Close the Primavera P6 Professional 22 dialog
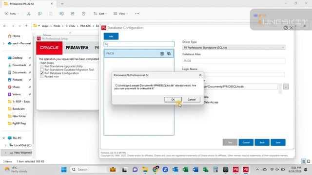 pyautogui.click(x=200, y=75)
